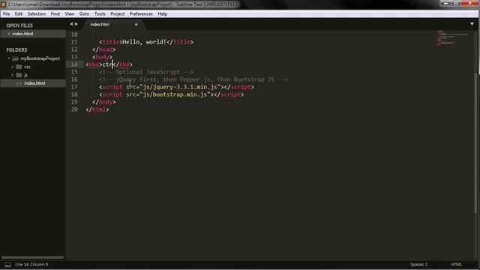Place cursor in Hello, world! title text
Image resolution: width=480 pixels, height=270 pixels.
tap(144, 42)
